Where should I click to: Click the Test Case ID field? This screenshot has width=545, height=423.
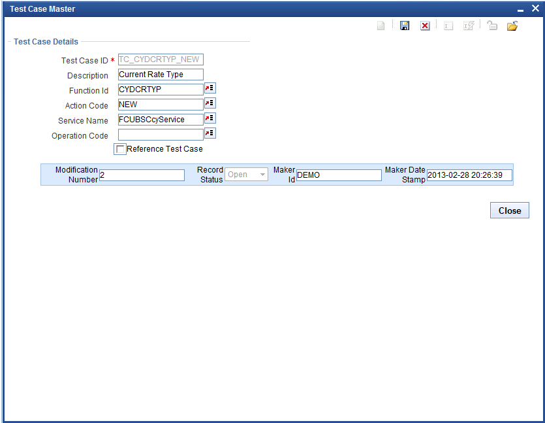[161, 59]
